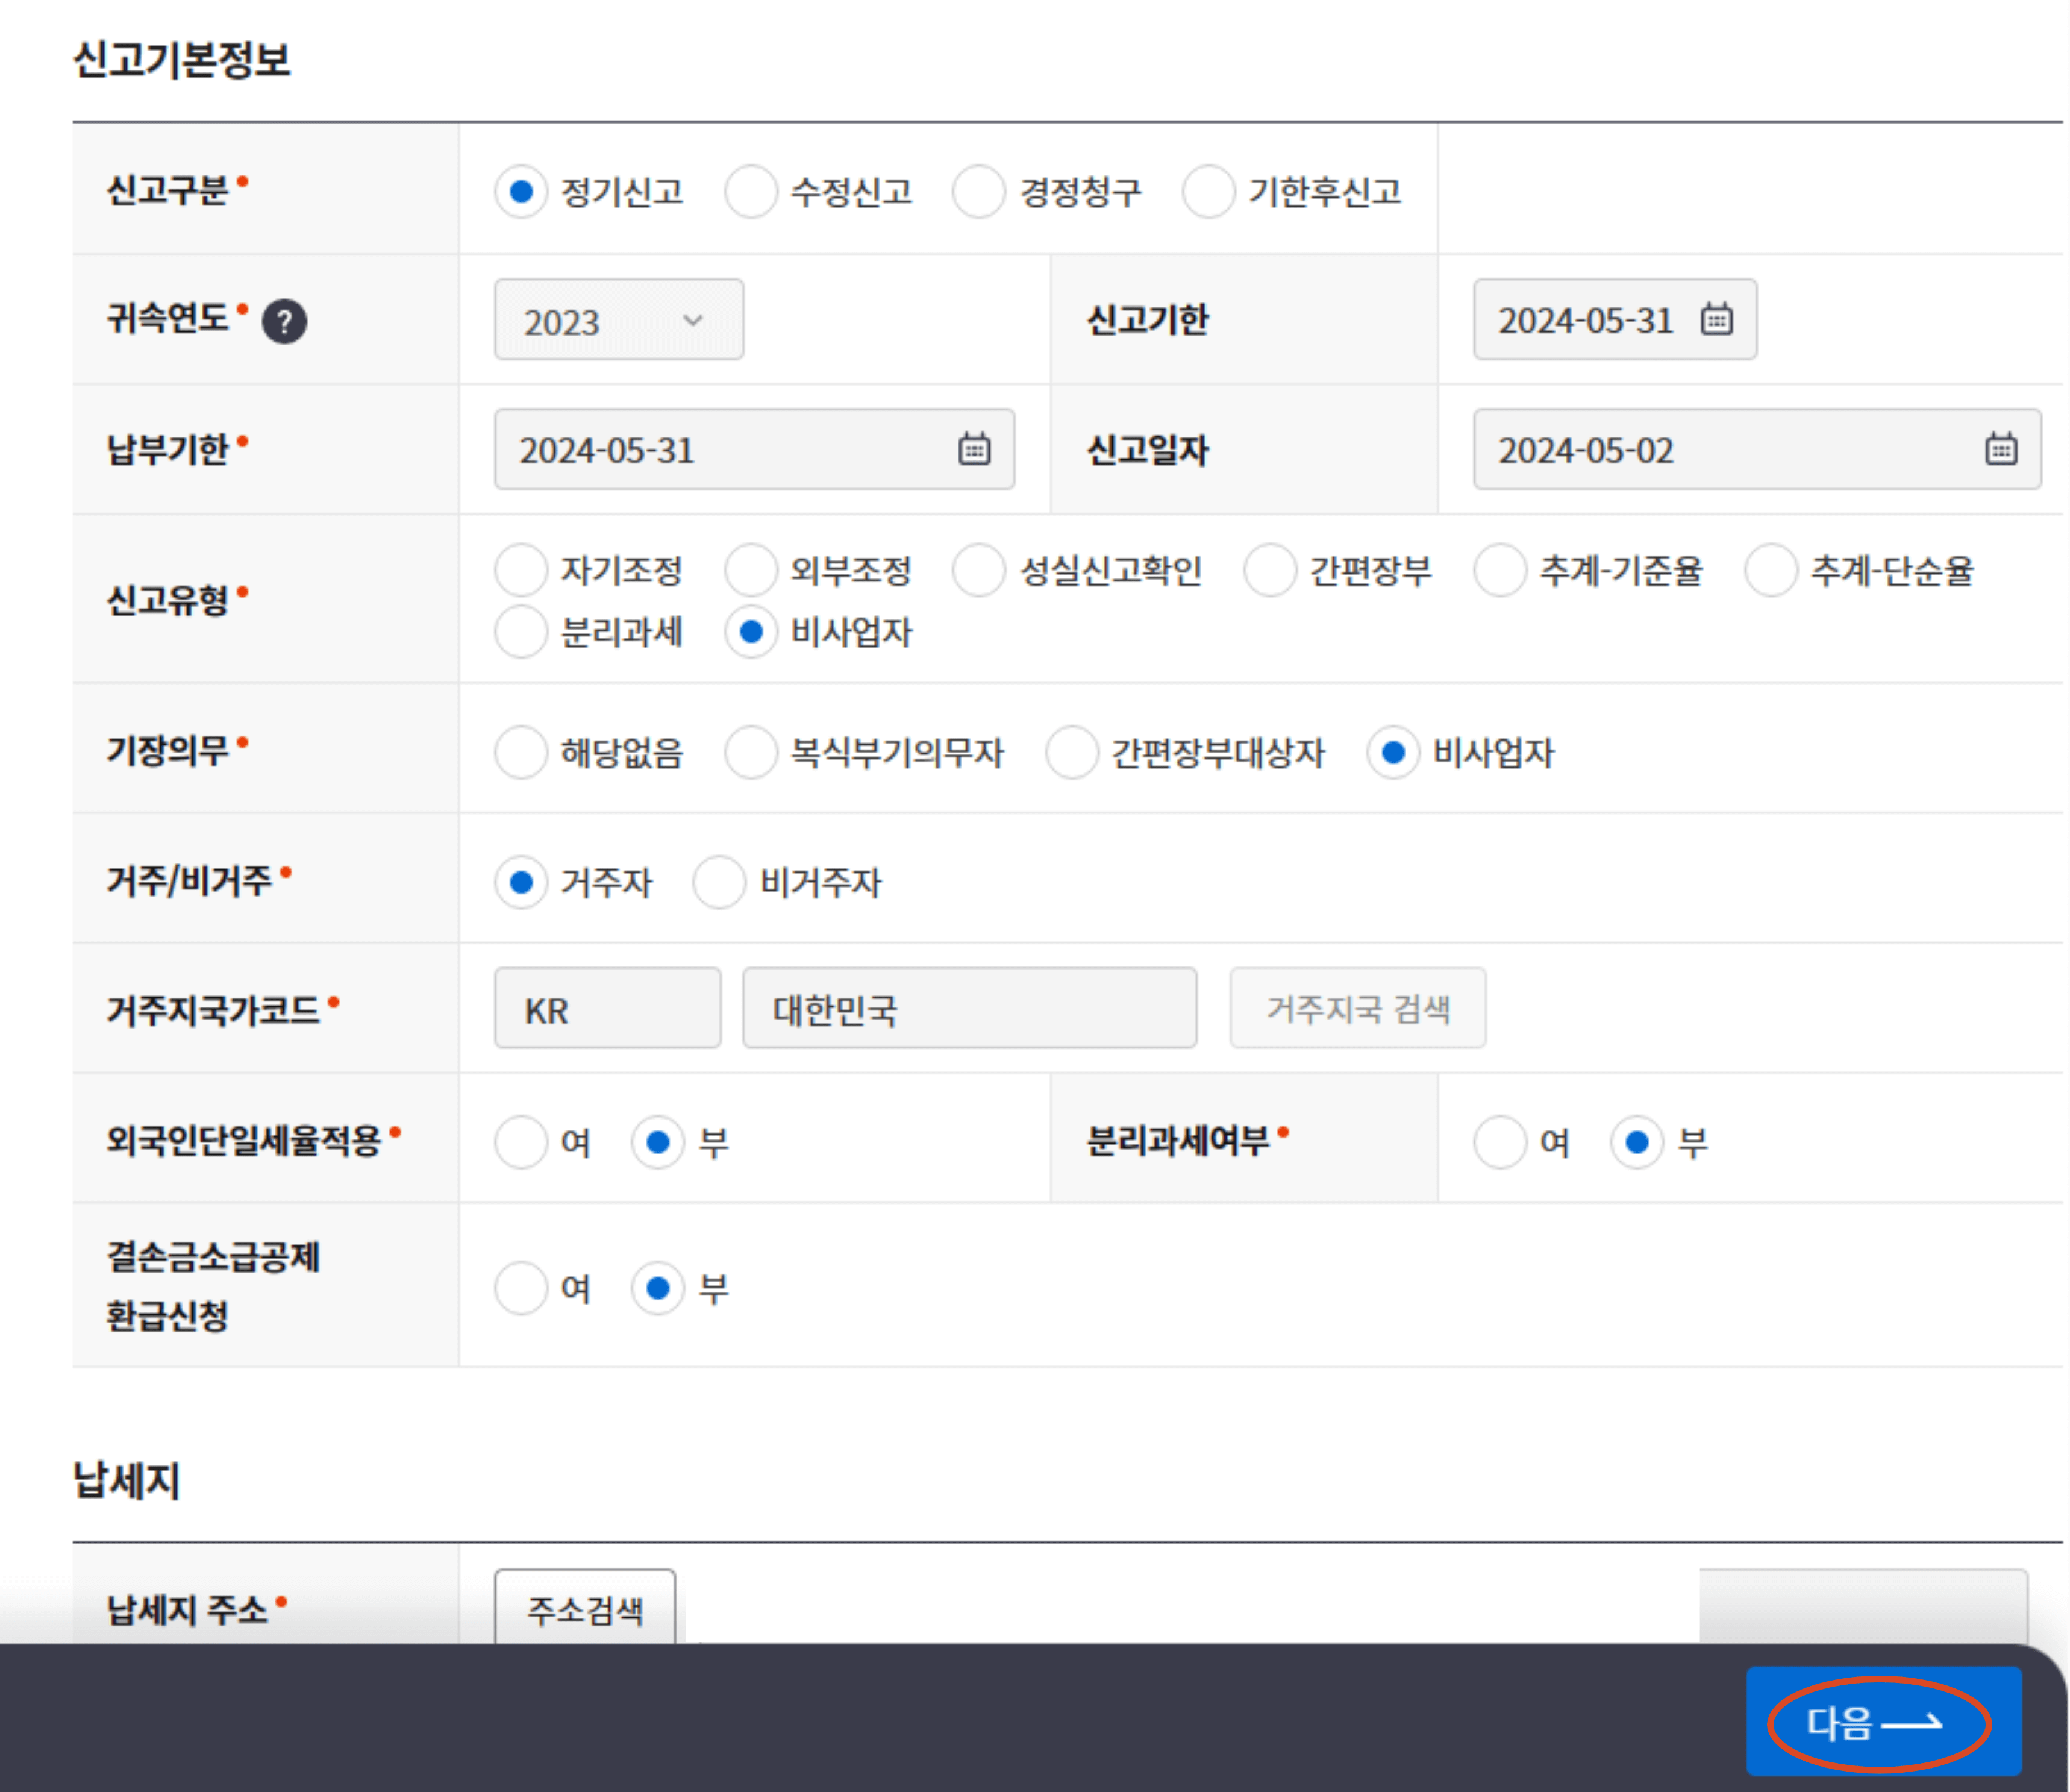Screen dimensions: 2070x1792
Task: Click the 거주지국 검색 button
Action: (1357, 1008)
